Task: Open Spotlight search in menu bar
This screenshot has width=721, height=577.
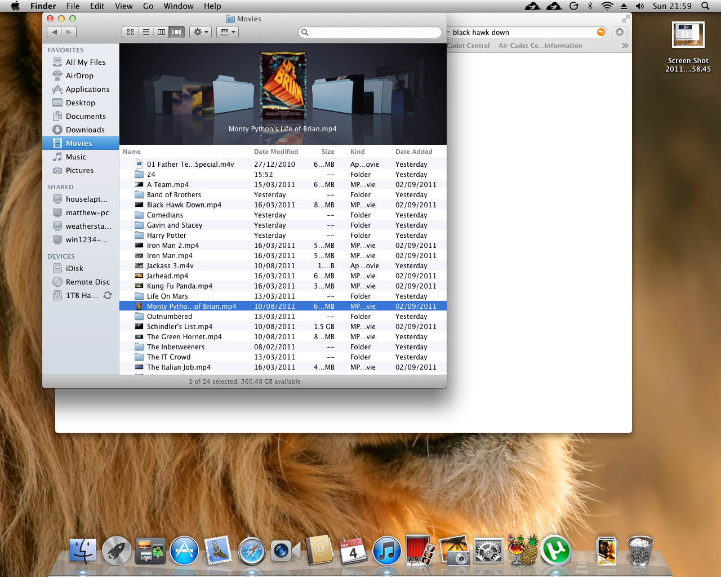Action: [705, 6]
